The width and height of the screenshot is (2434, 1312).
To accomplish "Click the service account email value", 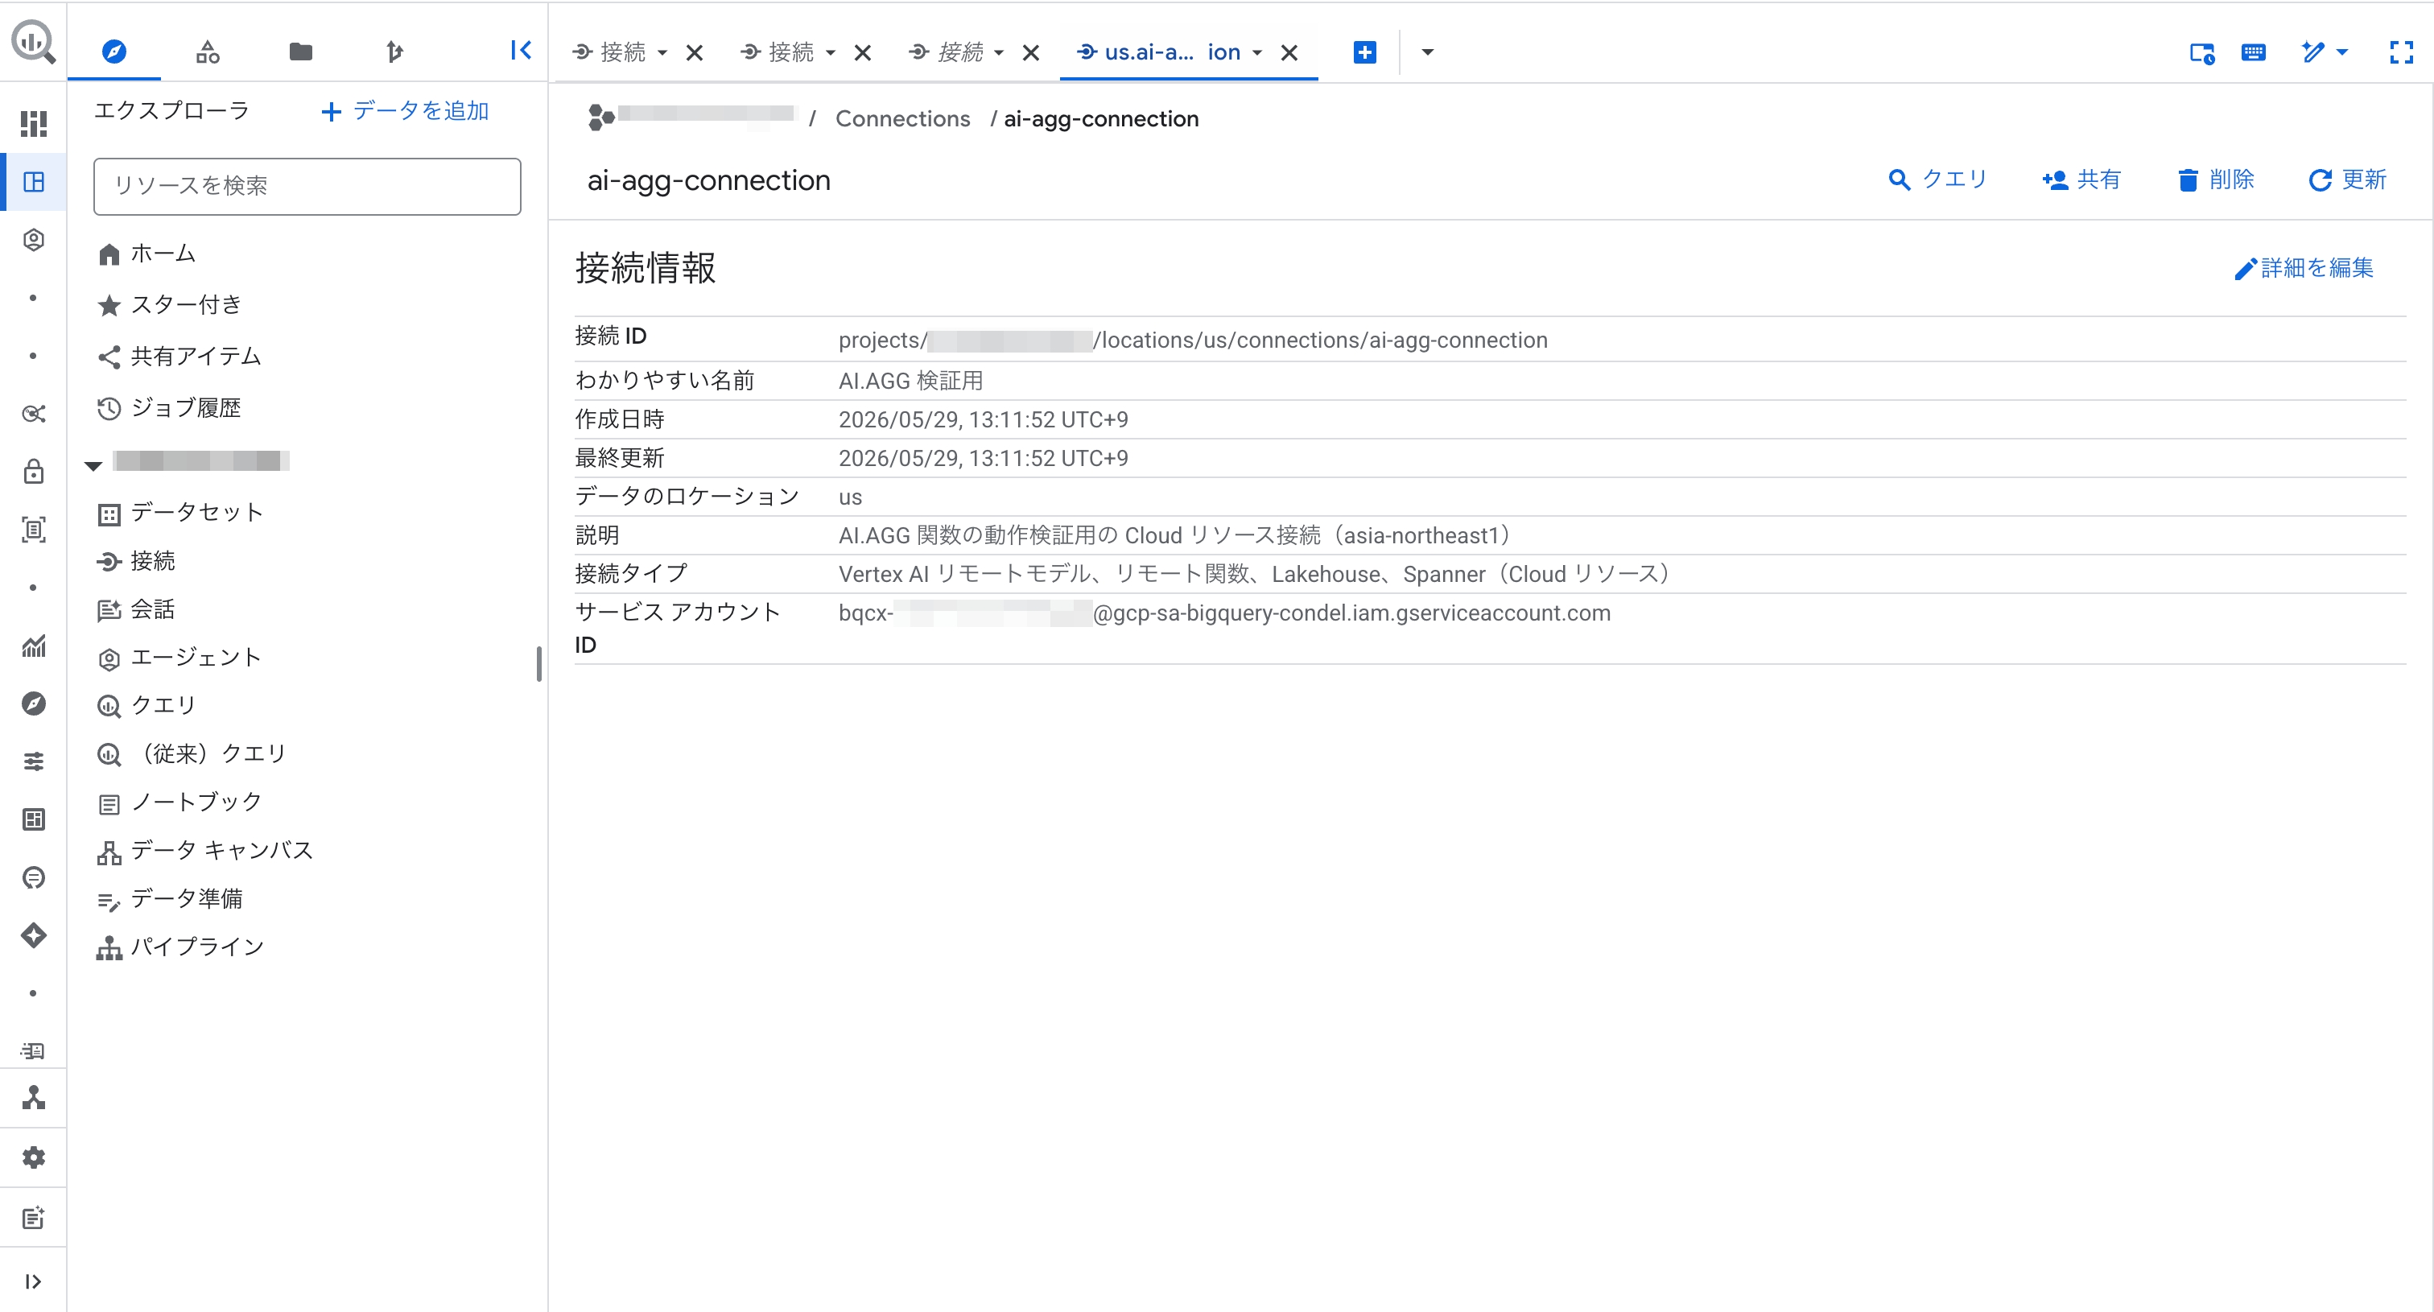I will click(1224, 613).
